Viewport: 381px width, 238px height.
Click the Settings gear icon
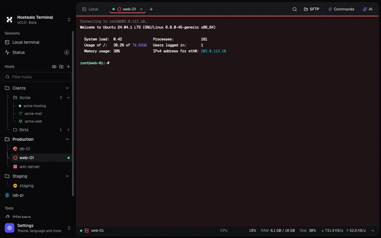(x=10, y=228)
